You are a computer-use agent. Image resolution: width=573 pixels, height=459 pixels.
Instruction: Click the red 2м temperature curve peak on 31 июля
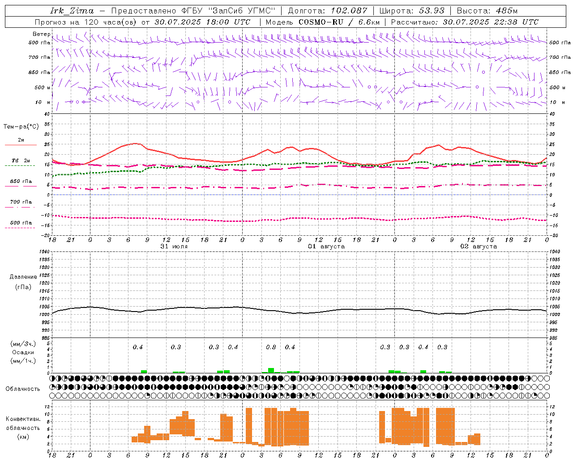tap(136, 143)
